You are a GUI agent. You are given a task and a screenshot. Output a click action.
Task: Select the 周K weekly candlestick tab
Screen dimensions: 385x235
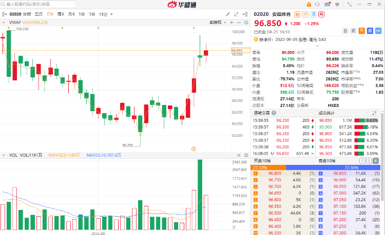tap(61, 14)
